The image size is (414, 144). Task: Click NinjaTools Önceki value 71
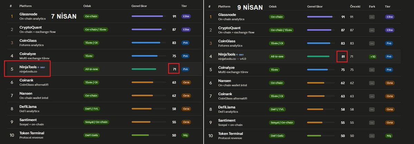pos(352,56)
